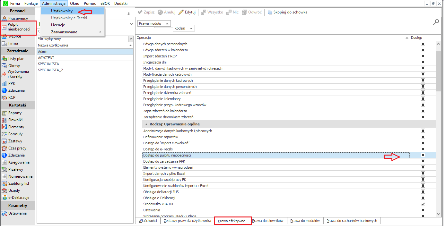Image resolution: width=446 pixels, height=229 pixels.
Task: Open Pracownicy in the Personel sidebar
Action: tap(18, 19)
